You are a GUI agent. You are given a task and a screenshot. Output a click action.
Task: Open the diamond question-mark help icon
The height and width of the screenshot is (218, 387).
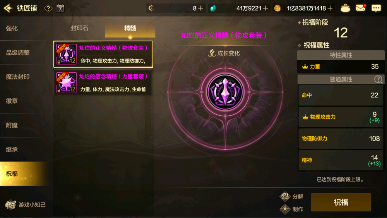tap(48, 9)
